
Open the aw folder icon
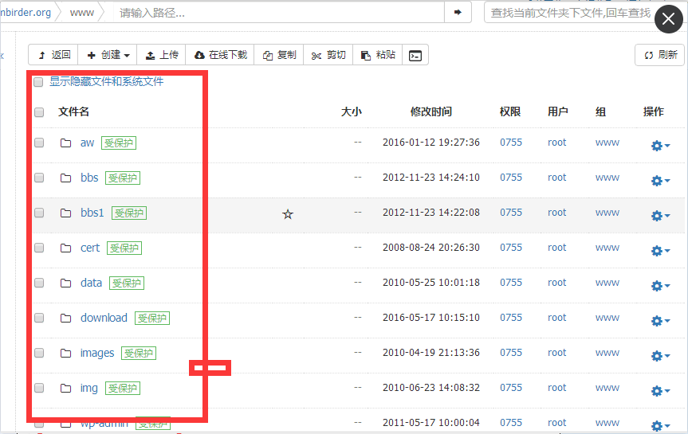[x=66, y=143]
